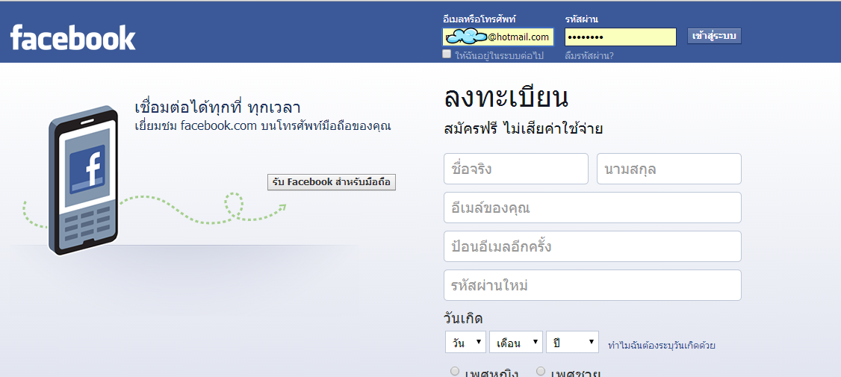Viewport: 841px width, 377px height.
Task: Click the 'ป้อนอีเมลอีกครั้ง' re-enter email field
Action: (593, 246)
